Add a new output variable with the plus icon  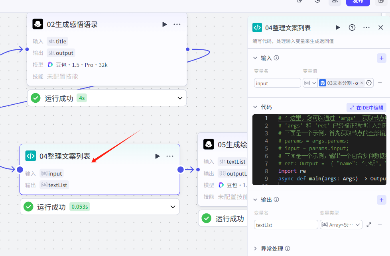[381, 199]
